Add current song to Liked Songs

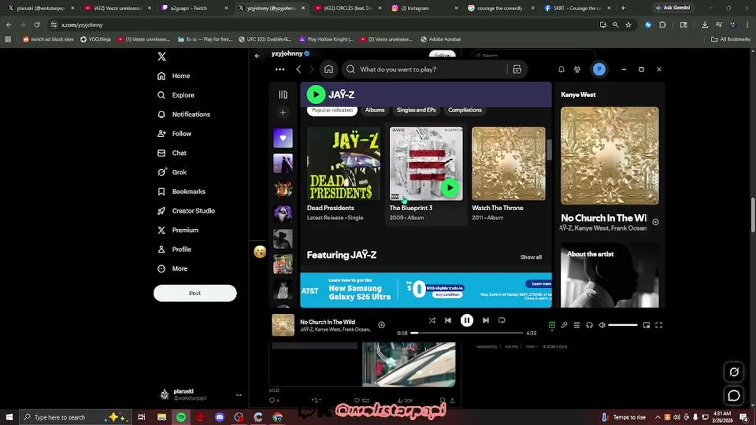tap(382, 325)
